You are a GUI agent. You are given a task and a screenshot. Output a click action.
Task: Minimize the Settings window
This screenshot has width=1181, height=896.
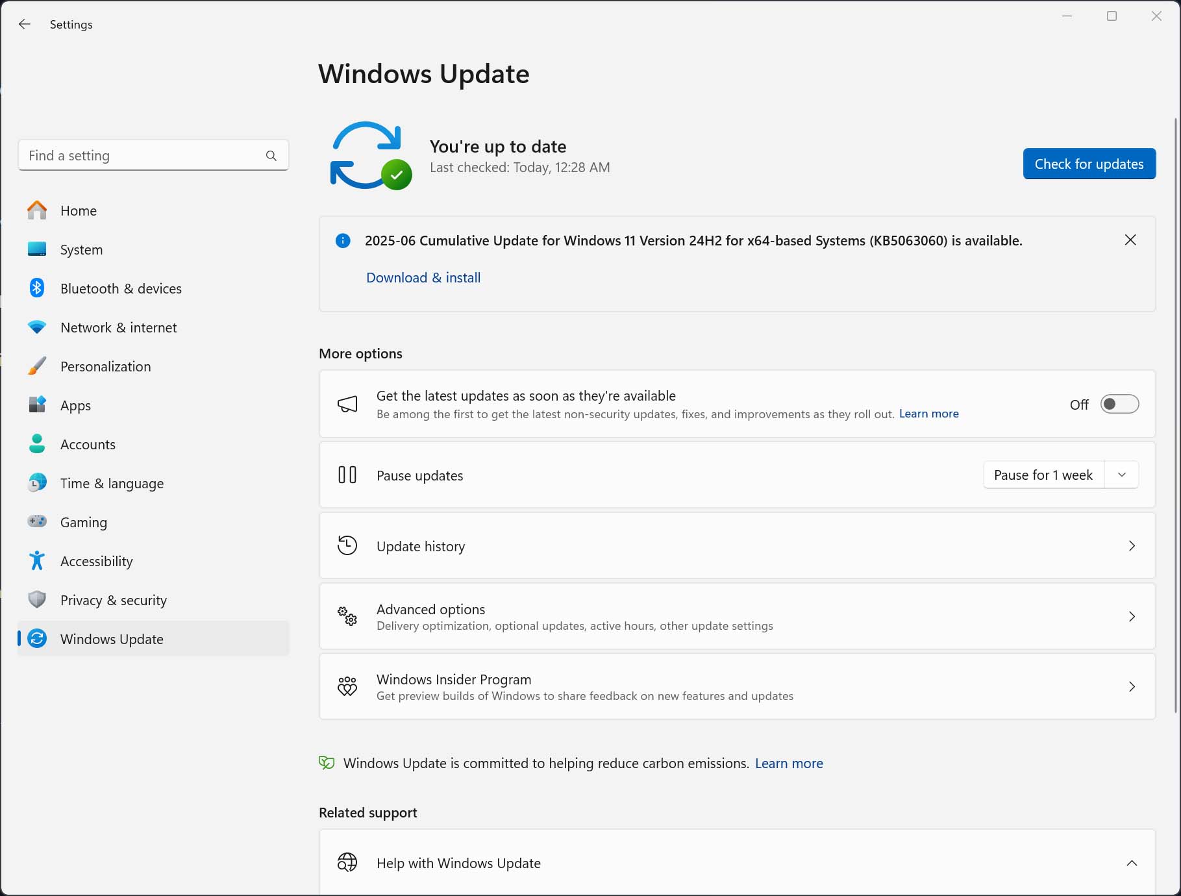[1067, 16]
